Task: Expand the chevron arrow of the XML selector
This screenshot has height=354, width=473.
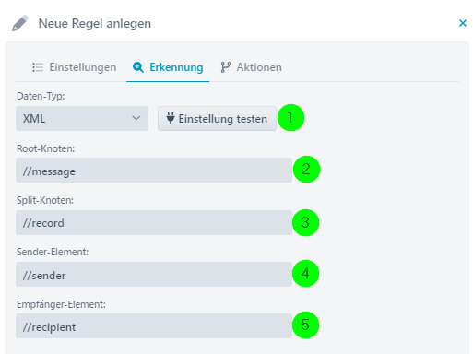Action: pos(136,118)
